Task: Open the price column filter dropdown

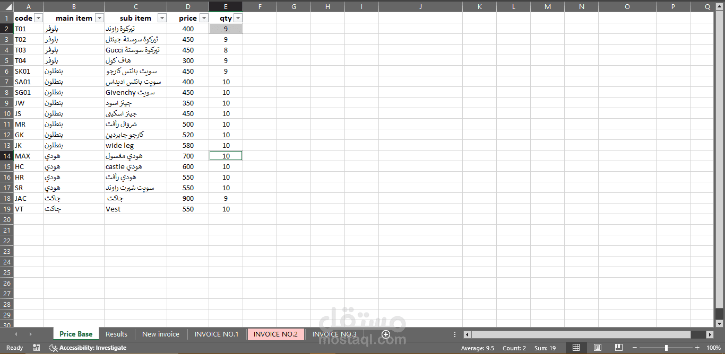Action: (204, 18)
